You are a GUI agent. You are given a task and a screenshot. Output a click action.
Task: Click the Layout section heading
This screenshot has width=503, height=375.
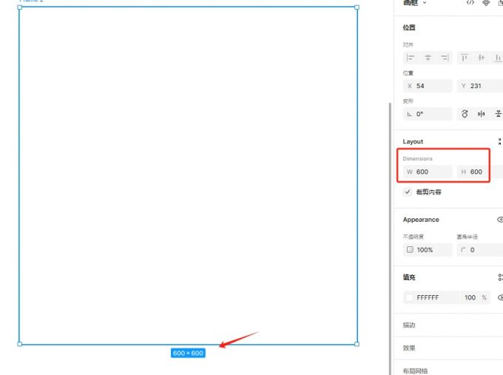click(x=413, y=141)
